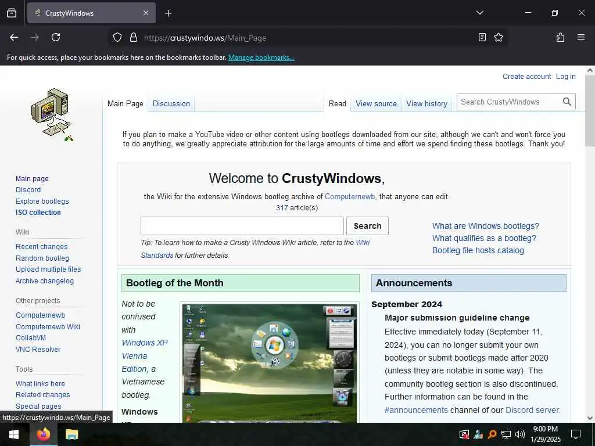This screenshot has width=595, height=446.
Task: Switch to the Discussion tab
Action: point(171,103)
